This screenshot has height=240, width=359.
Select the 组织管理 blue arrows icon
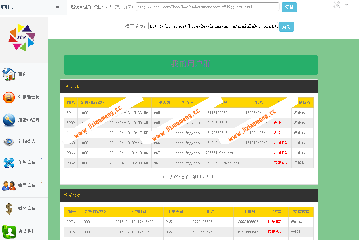[x=9, y=163]
